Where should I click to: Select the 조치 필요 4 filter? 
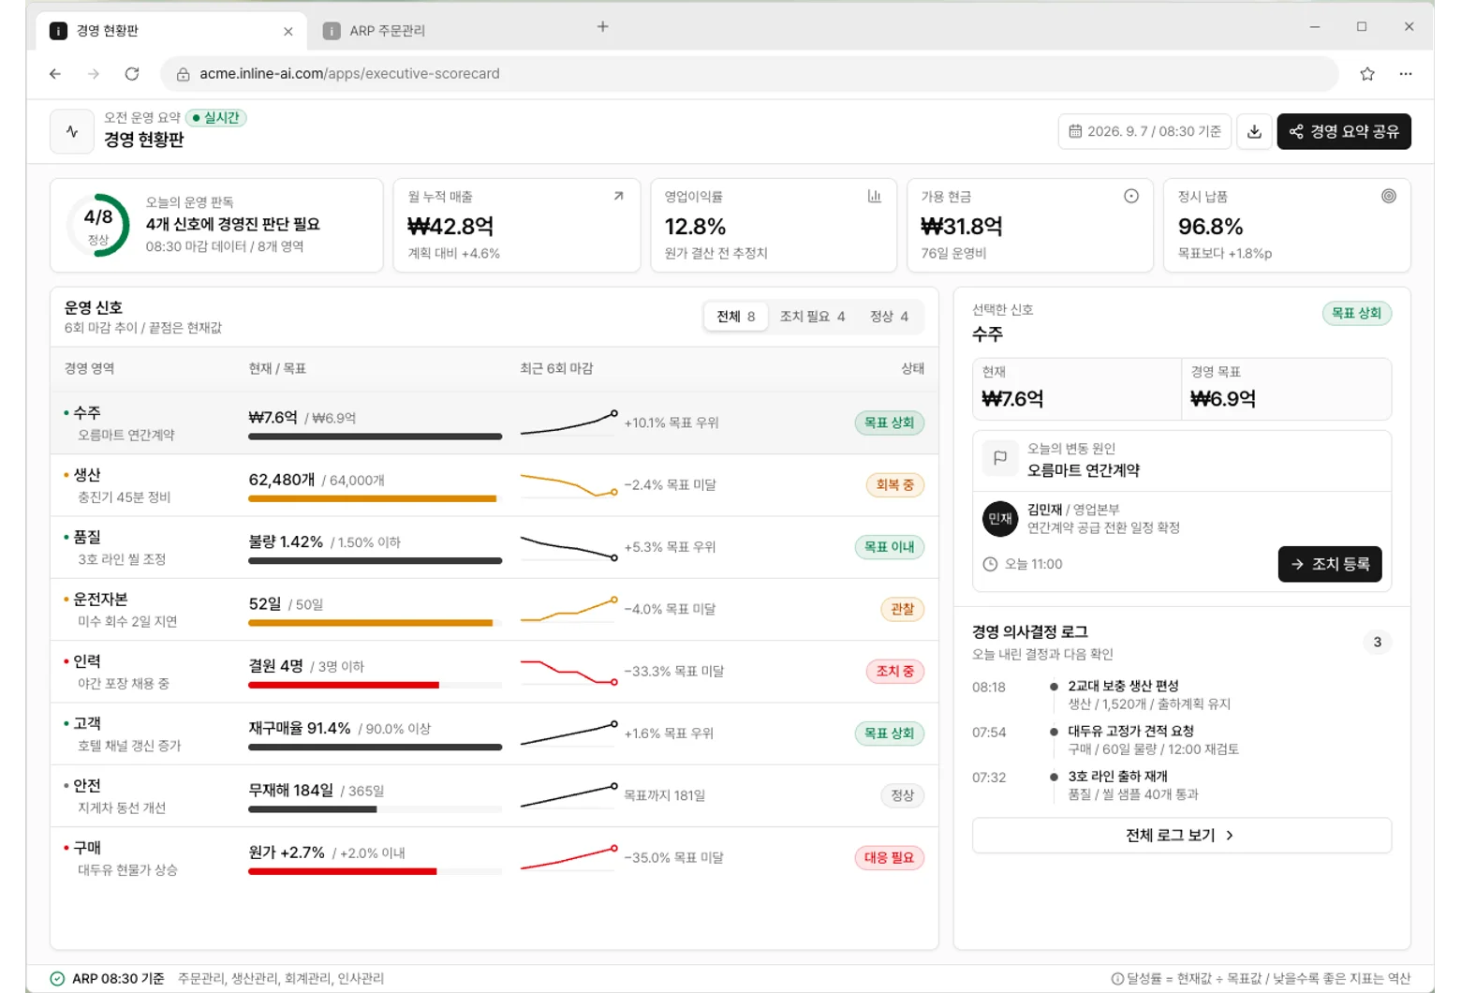tap(813, 317)
